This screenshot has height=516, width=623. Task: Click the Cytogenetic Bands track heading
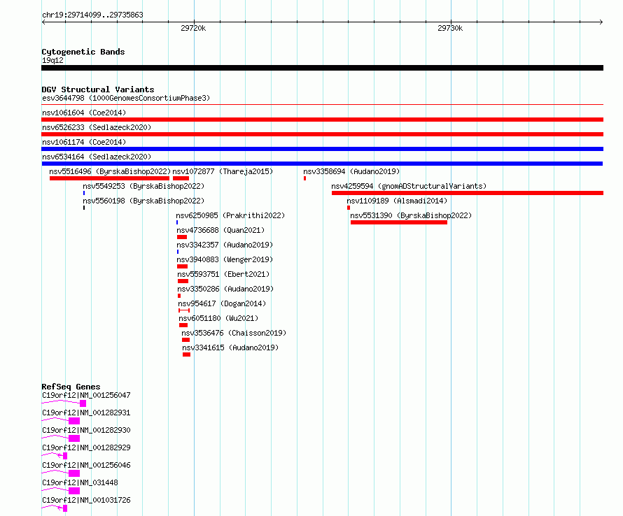coord(83,52)
